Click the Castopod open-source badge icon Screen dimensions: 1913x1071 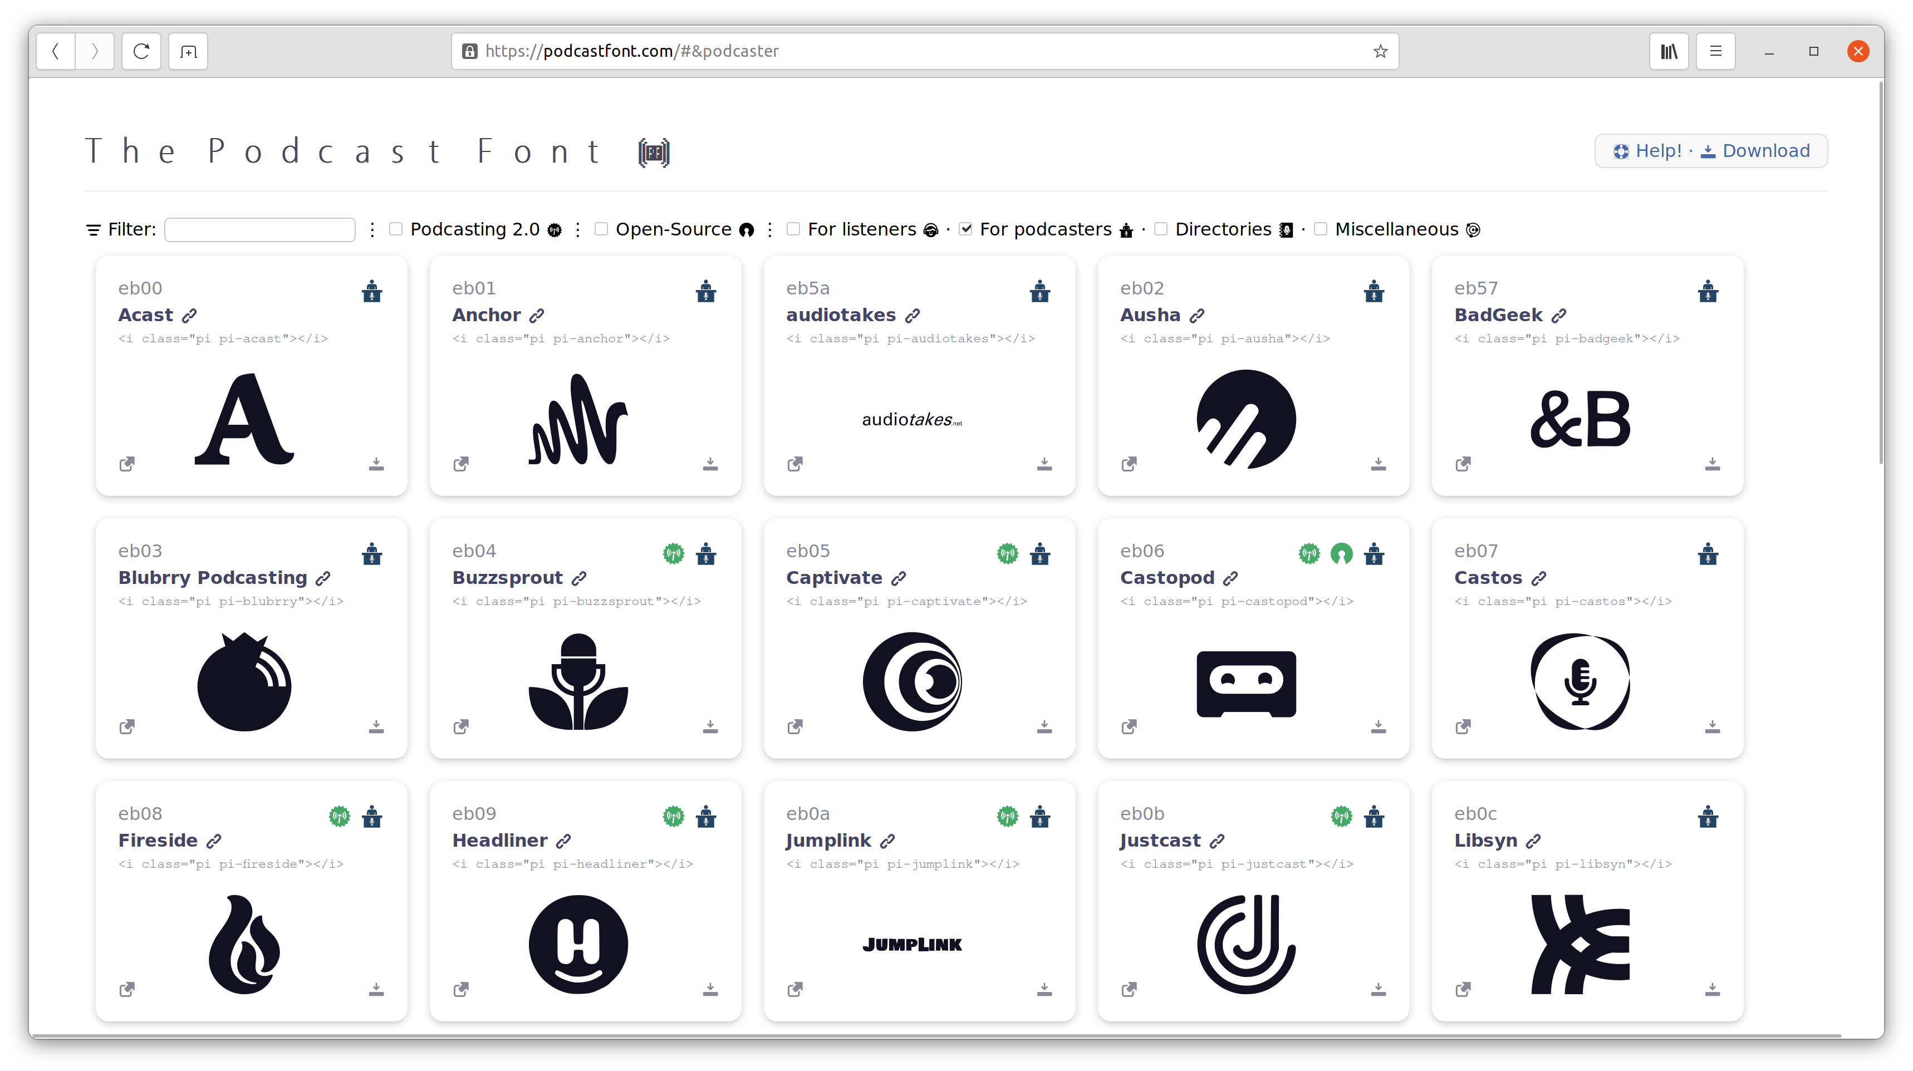pyautogui.click(x=1341, y=553)
